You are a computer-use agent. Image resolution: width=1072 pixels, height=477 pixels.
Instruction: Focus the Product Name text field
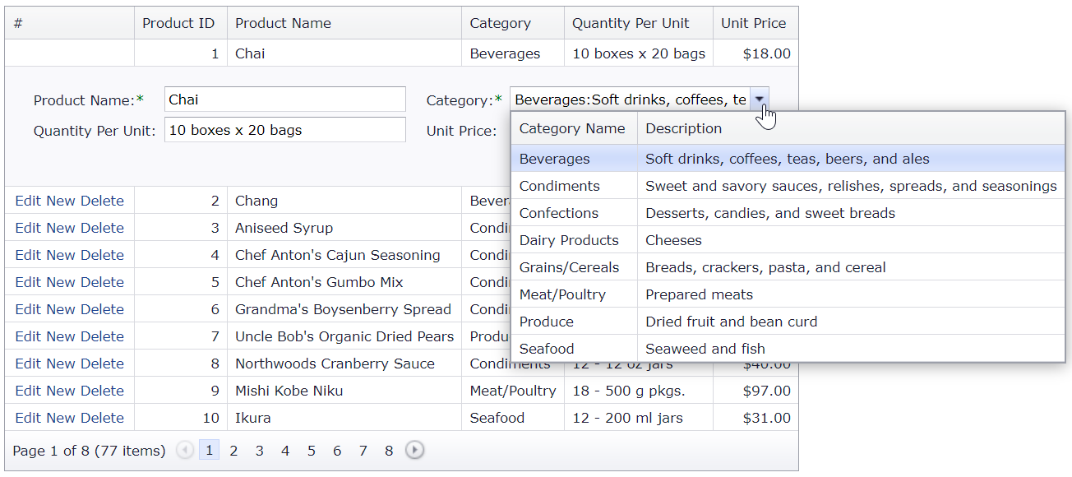pos(284,100)
